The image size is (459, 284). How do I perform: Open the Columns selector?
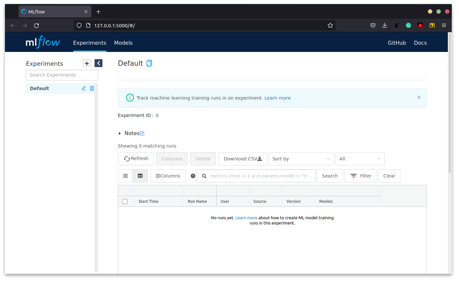(x=168, y=176)
